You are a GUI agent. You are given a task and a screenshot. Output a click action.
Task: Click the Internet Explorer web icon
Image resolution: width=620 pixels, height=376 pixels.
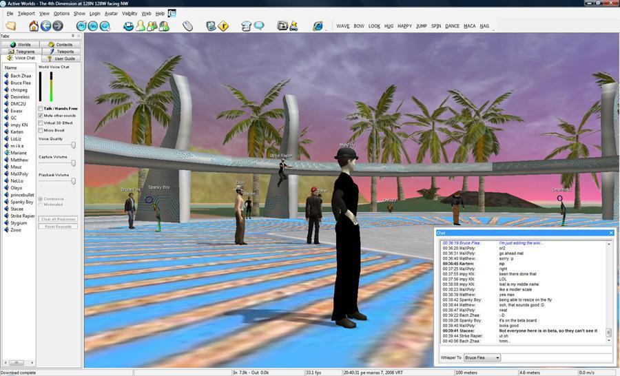318,26
